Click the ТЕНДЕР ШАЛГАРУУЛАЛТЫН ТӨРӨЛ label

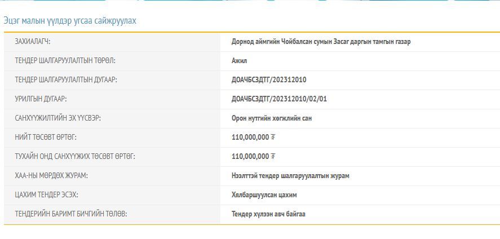(69, 61)
